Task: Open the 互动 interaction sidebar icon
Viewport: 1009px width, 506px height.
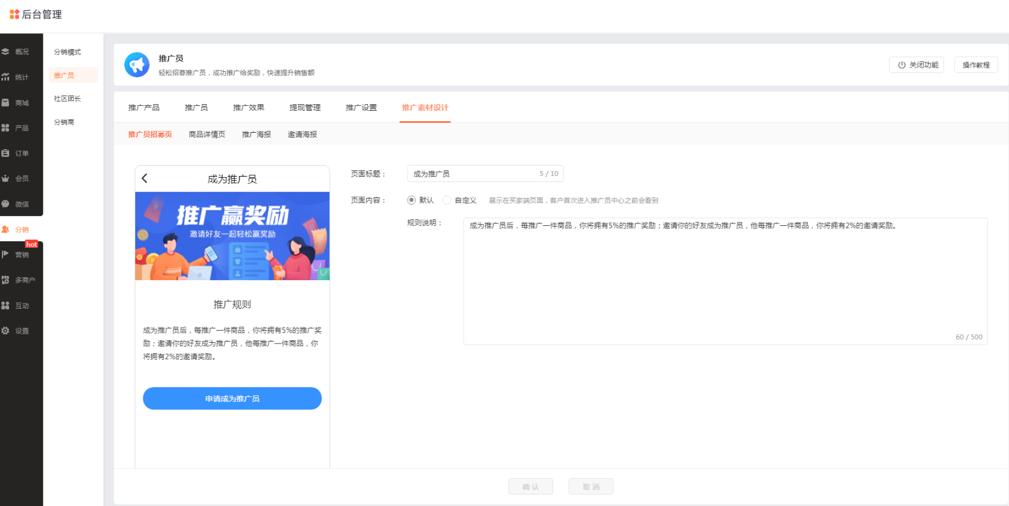Action: tap(5, 306)
